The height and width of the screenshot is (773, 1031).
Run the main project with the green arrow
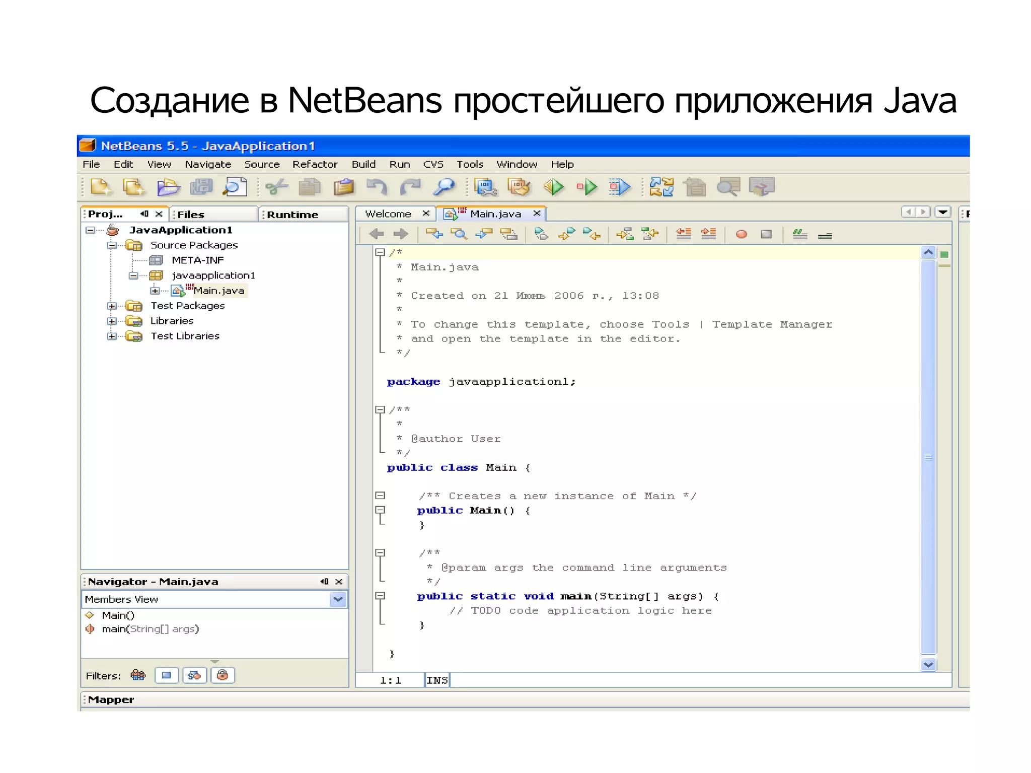(x=553, y=187)
